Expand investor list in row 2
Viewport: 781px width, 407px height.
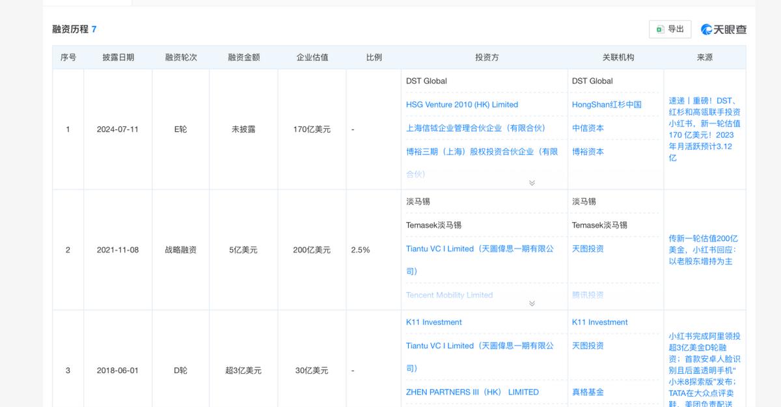coord(532,303)
